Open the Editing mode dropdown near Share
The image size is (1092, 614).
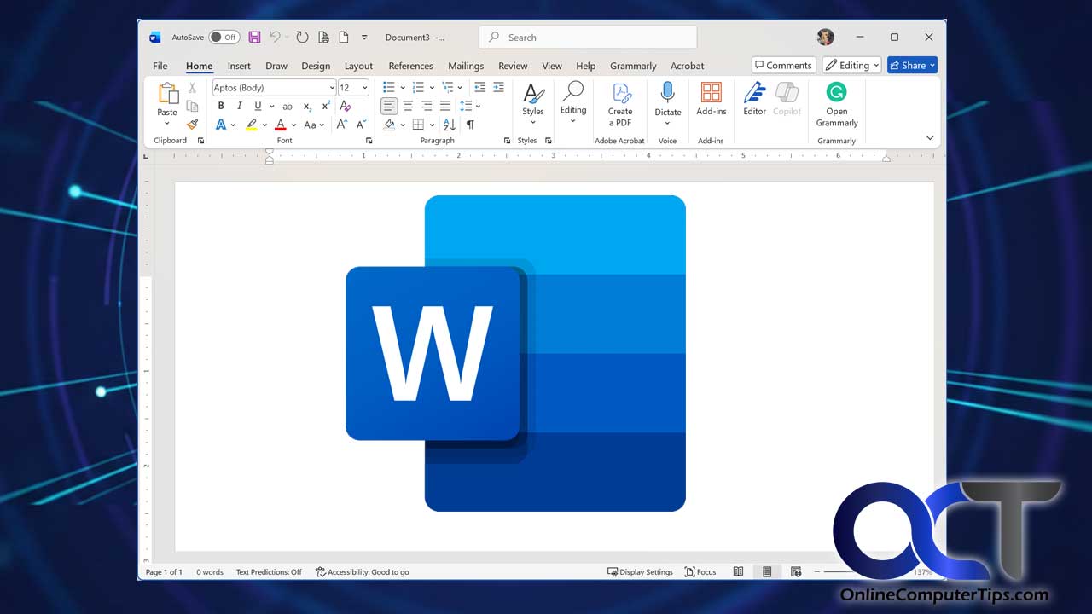[851, 65]
